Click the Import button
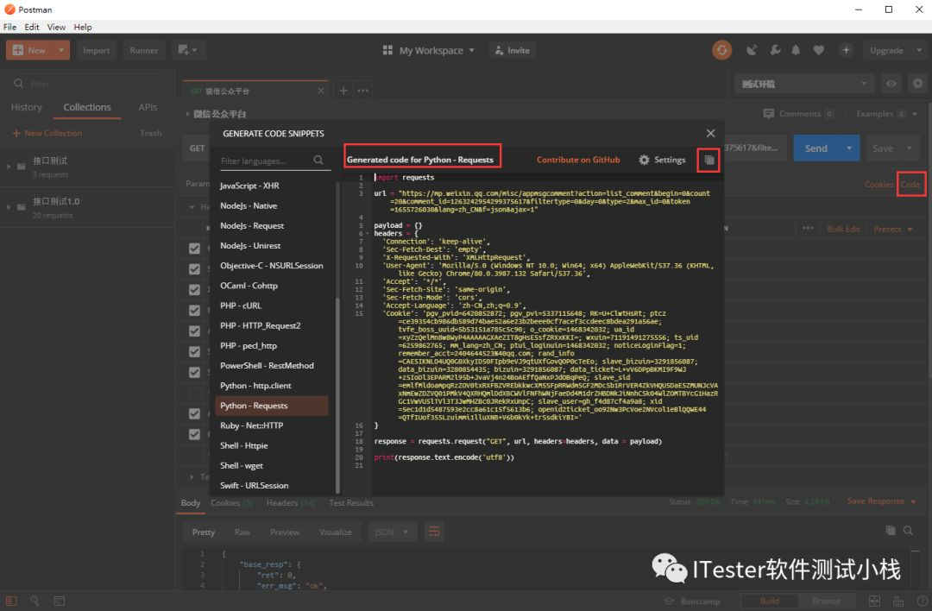Image resolution: width=932 pixels, height=611 pixels. (x=97, y=51)
